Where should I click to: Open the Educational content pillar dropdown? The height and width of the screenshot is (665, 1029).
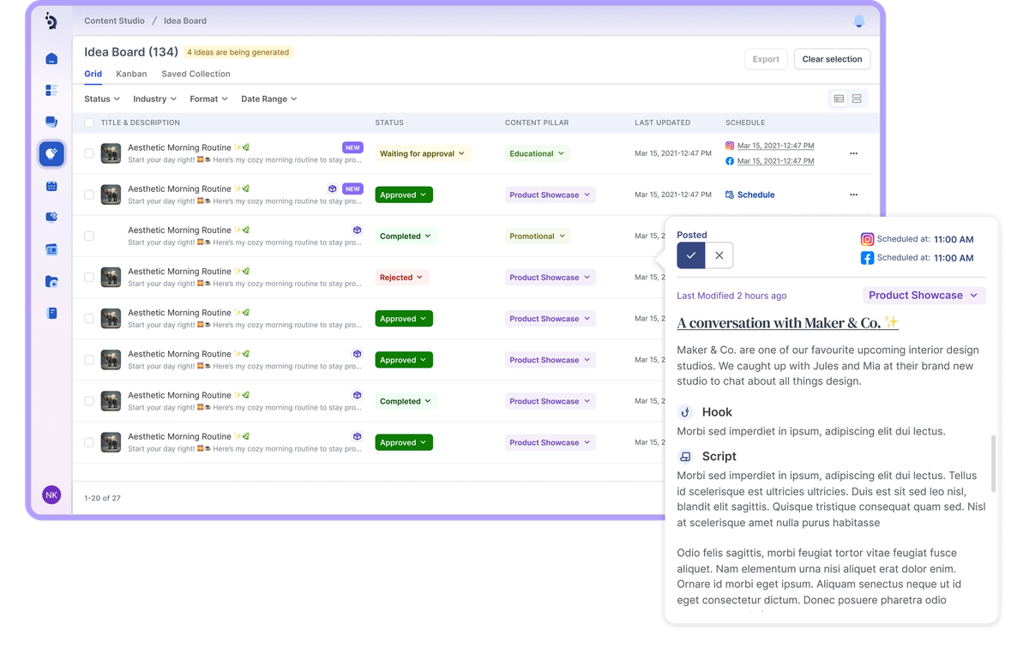pyautogui.click(x=537, y=153)
